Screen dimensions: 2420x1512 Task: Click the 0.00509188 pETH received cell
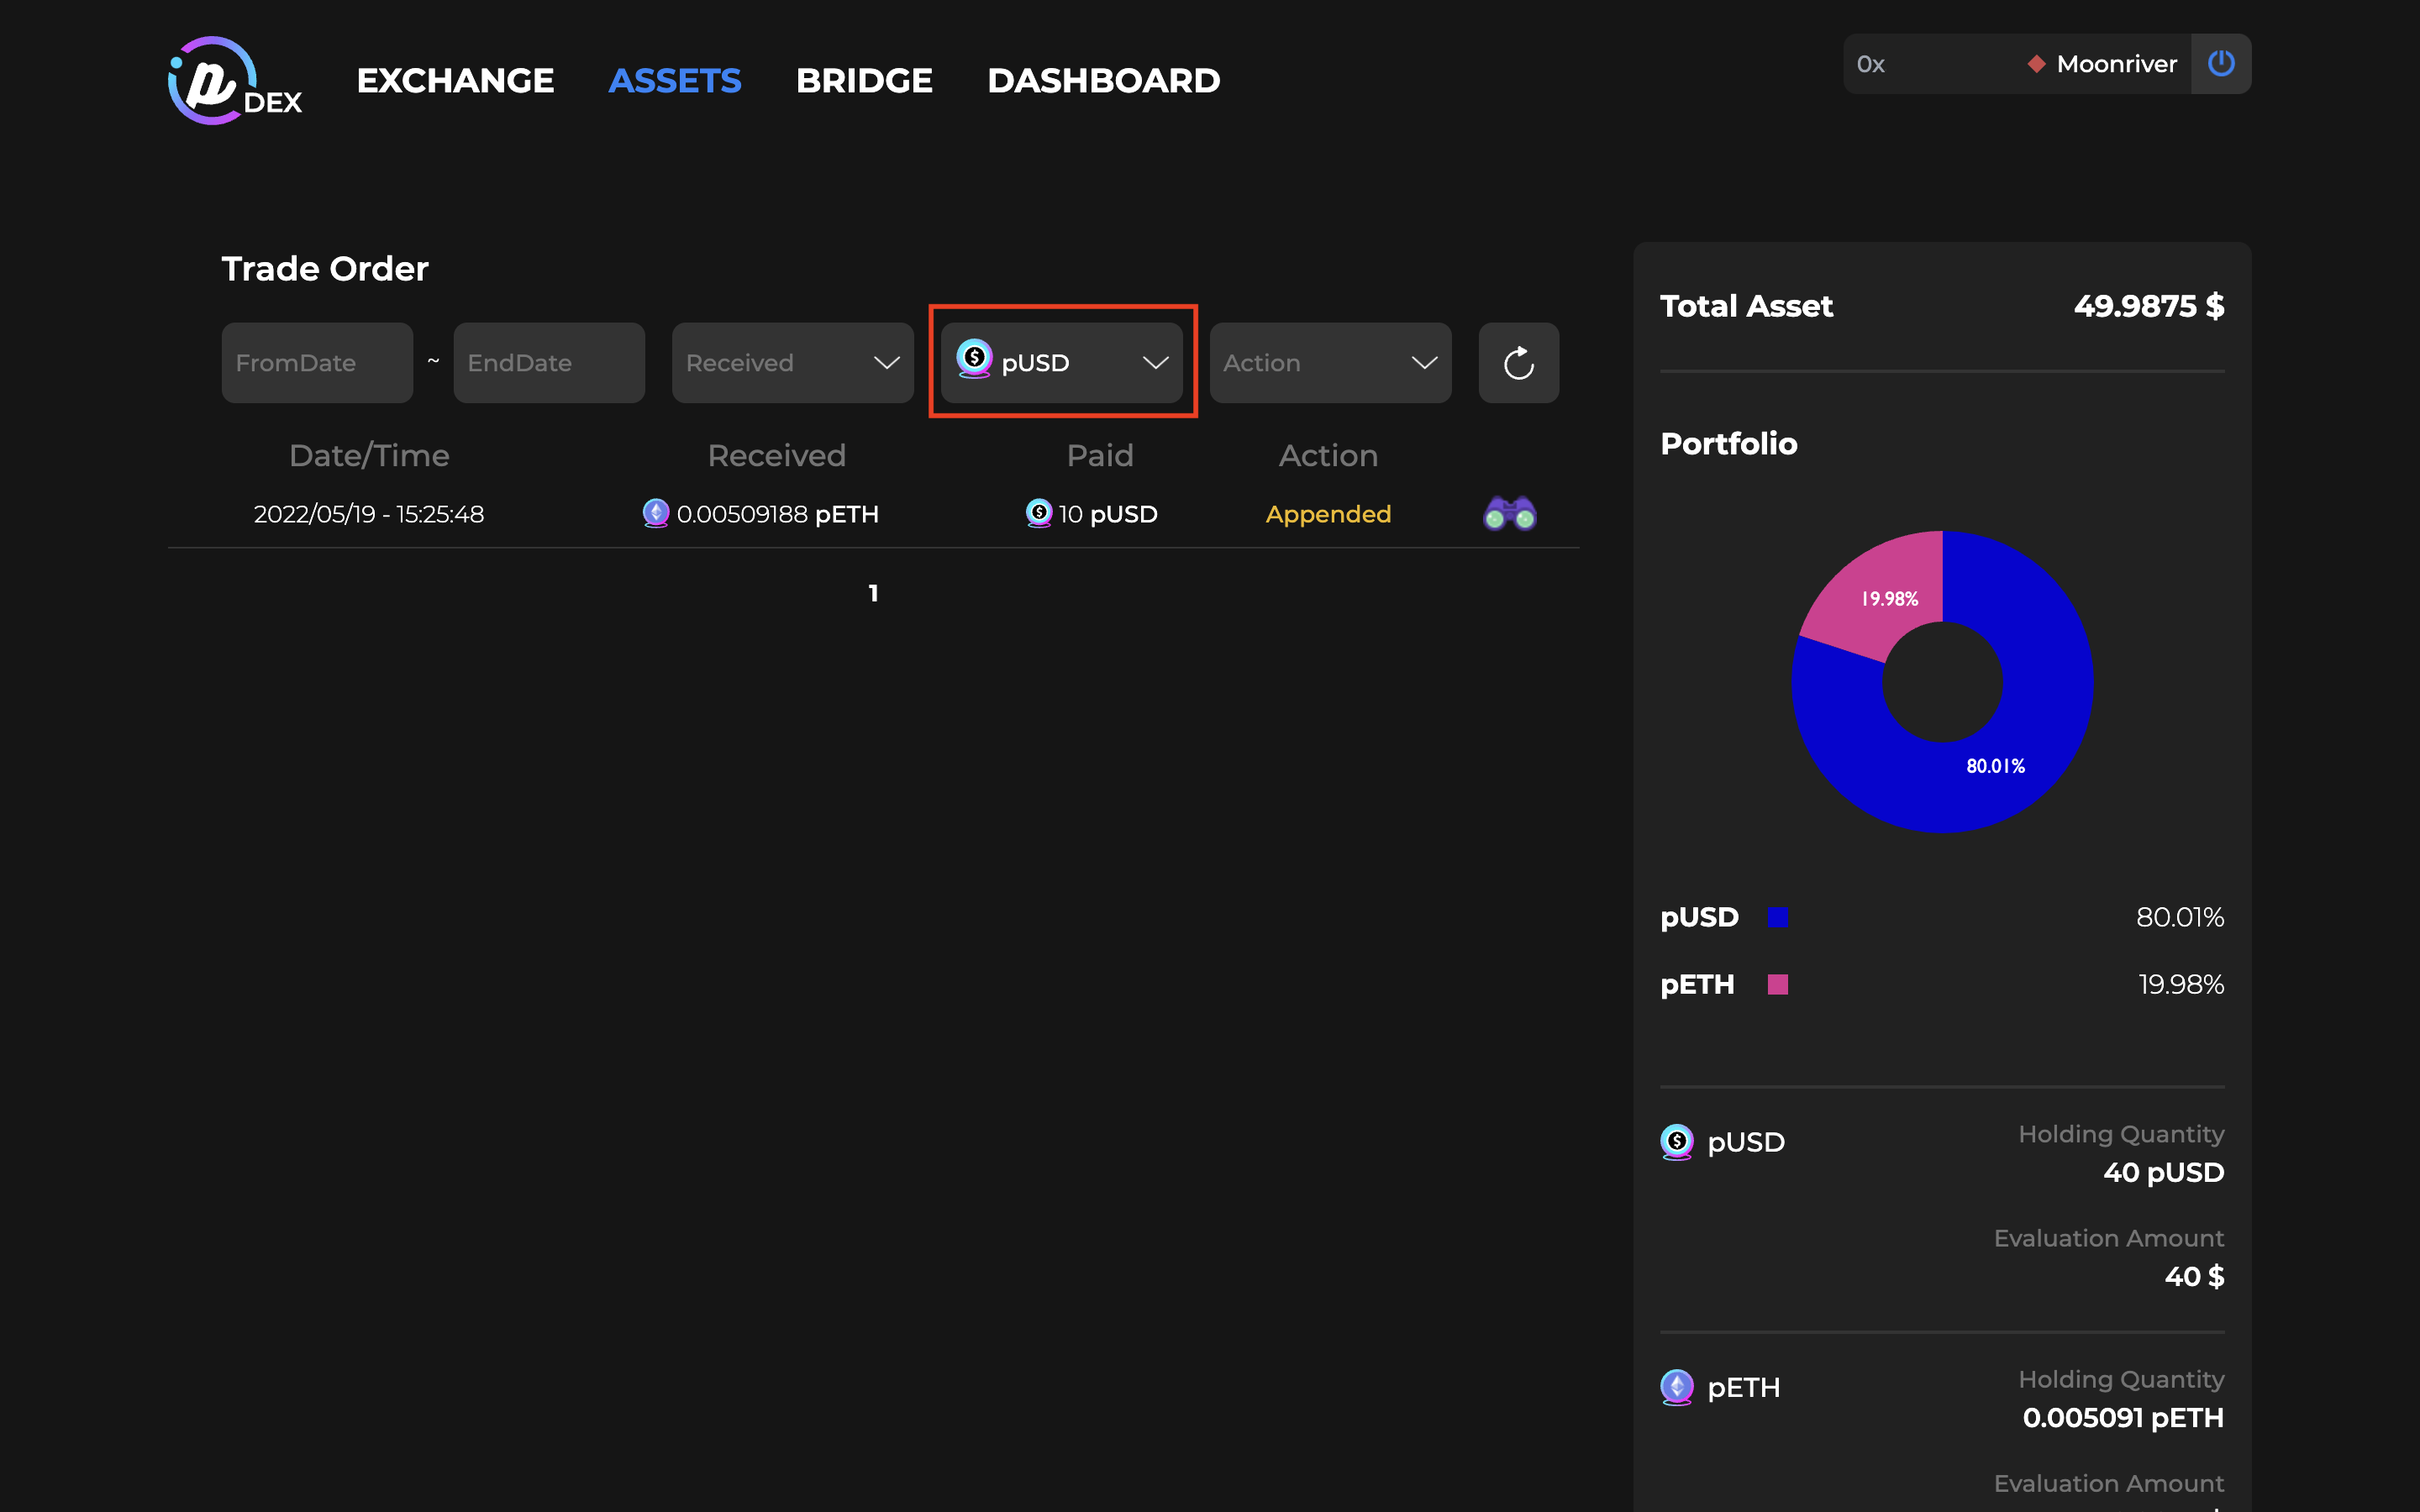[x=760, y=514]
